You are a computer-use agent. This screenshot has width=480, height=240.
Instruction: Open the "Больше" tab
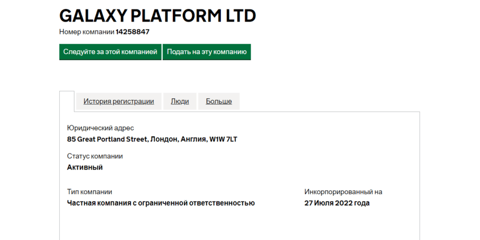[219, 101]
